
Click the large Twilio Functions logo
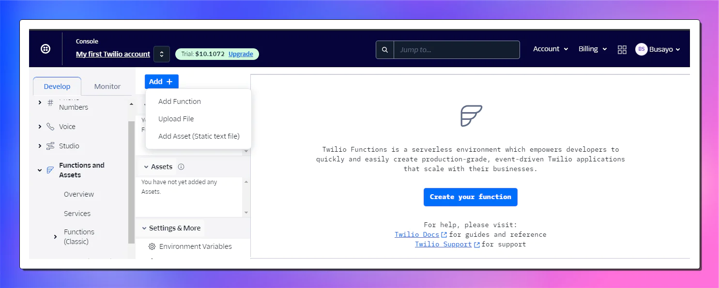tap(471, 116)
